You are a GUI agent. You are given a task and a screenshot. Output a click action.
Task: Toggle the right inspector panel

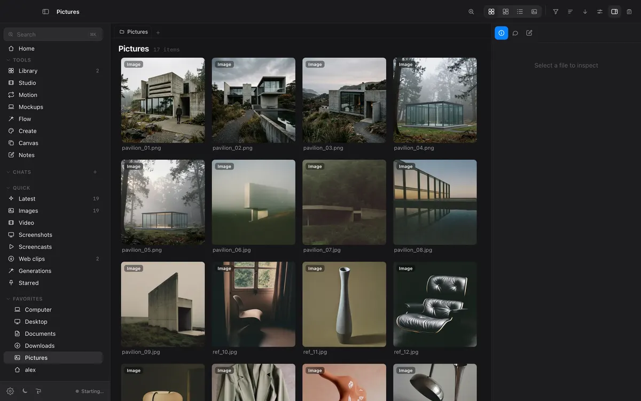tap(614, 12)
